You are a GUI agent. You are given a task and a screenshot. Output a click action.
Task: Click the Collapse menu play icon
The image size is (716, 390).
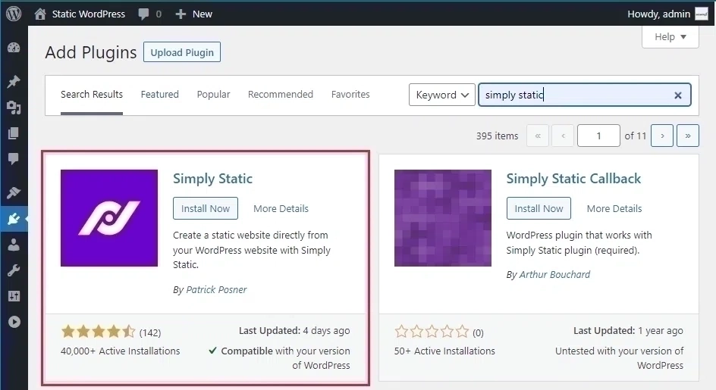14,322
